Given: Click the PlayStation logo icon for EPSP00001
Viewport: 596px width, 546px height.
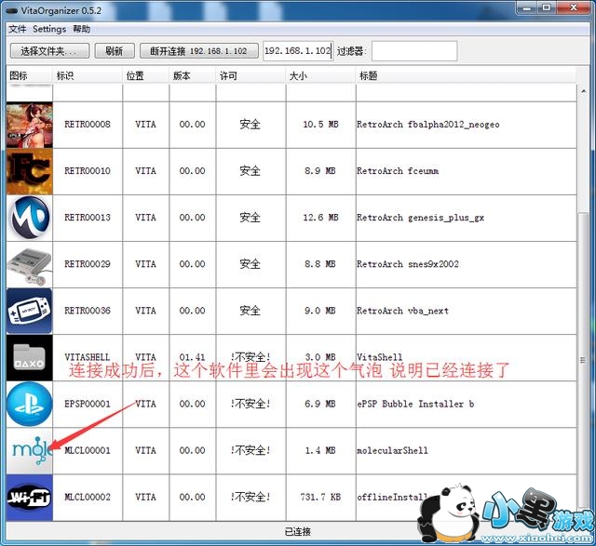Looking at the screenshot, I should pos(30,405).
